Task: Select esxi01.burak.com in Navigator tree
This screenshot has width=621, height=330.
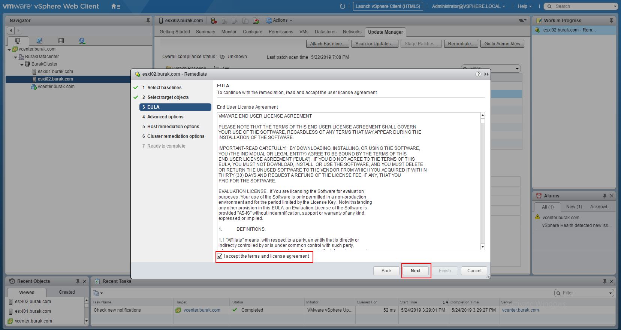Action: coord(55,72)
